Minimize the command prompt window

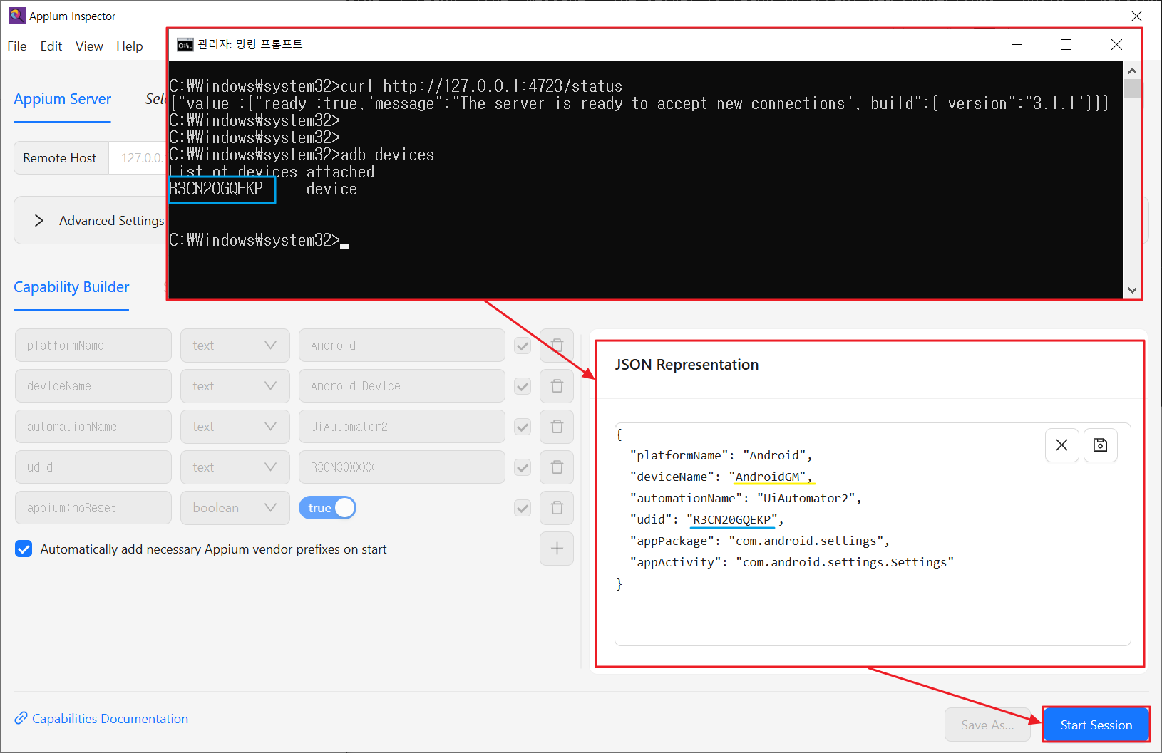[1017, 45]
